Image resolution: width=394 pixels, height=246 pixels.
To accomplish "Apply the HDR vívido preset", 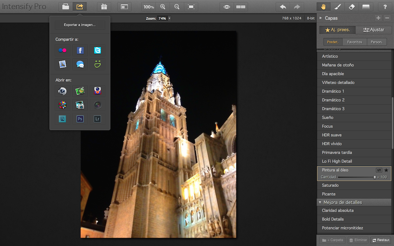I will [x=354, y=144].
